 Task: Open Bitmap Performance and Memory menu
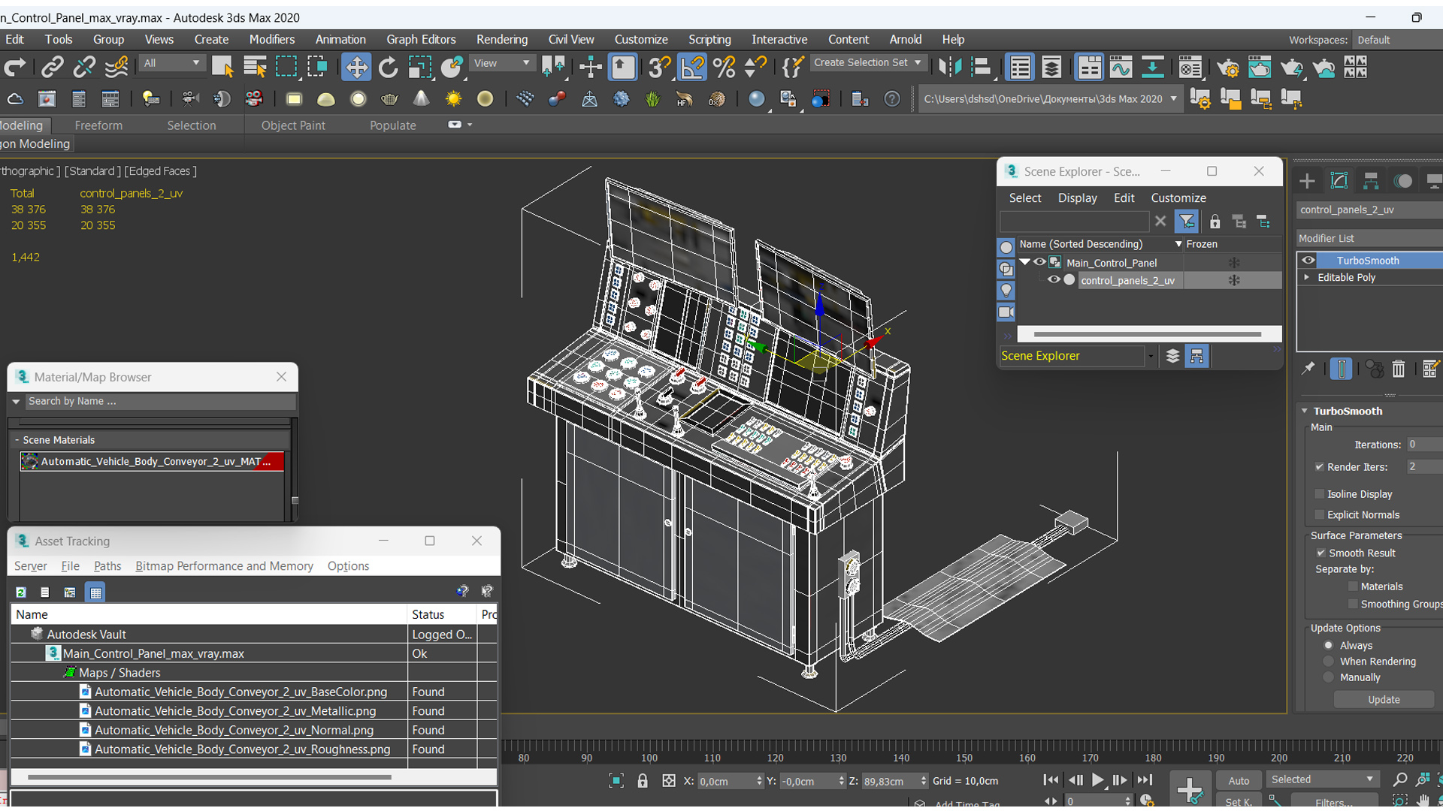point(224,566)
